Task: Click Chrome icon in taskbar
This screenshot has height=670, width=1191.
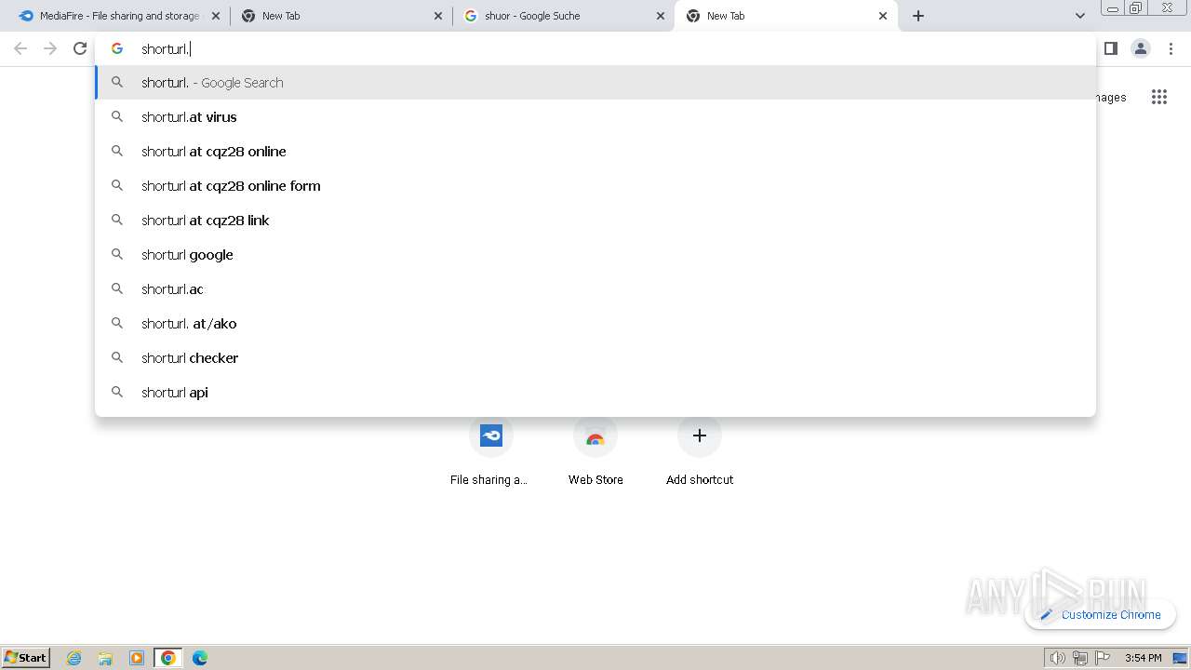Action: tap(168, 658)
